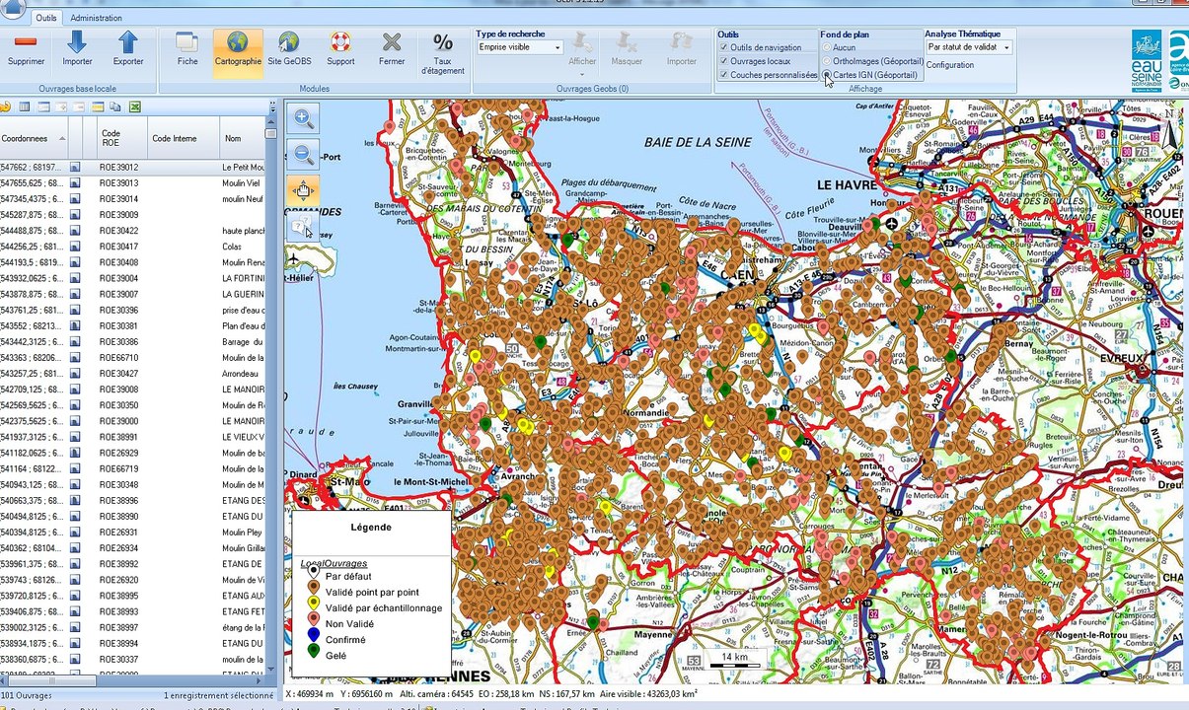The width and height of the screenshot is (1189, 710).
Task: Click the photo icon on row ROE39013
Action: pyautogui.click(x=75, y=183)
